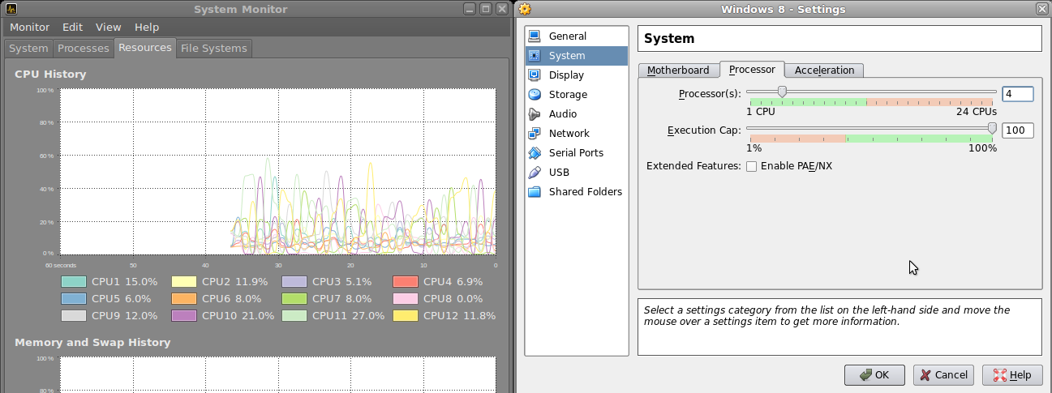Click the General category icon in Settings
Image resolution: width=1052 pixels, height=393 pixels.
tap(534, 36)
